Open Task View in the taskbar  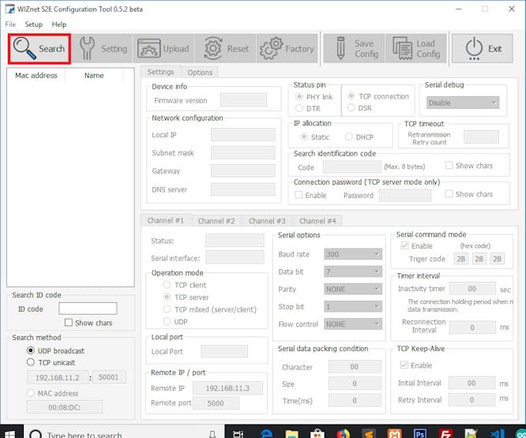click(x=238, y=434)
